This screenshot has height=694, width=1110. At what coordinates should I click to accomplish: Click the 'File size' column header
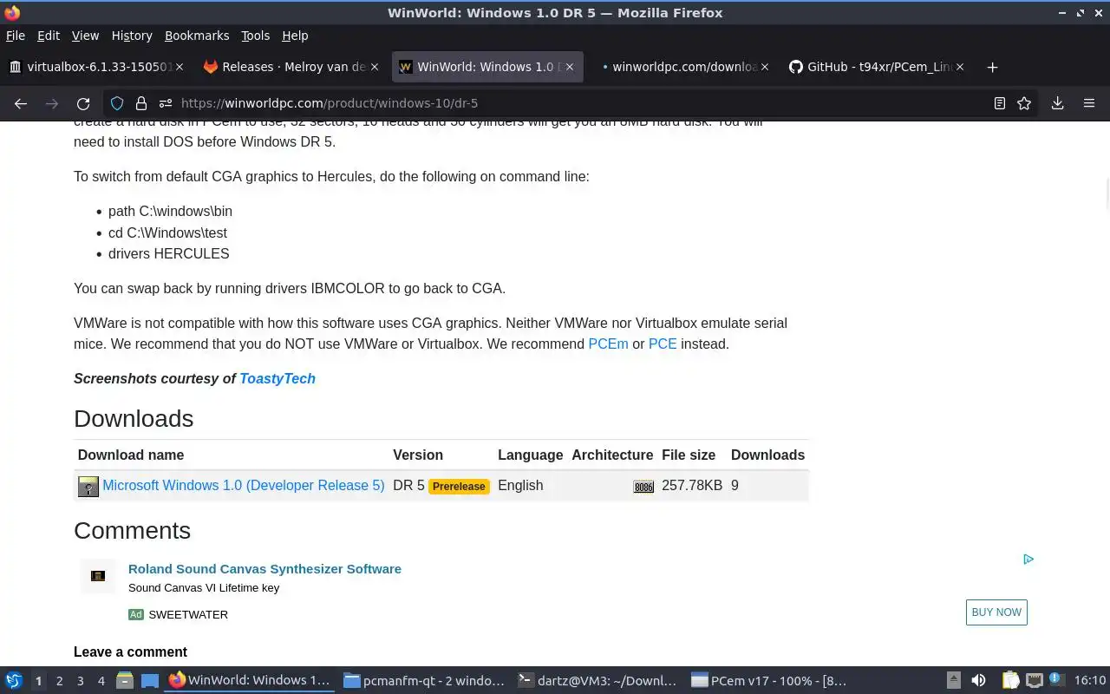(x=689, y=455)
